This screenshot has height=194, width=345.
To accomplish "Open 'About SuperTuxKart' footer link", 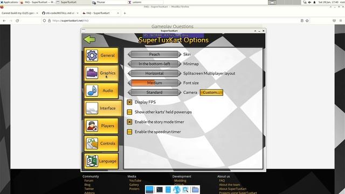I will (232, 189).
